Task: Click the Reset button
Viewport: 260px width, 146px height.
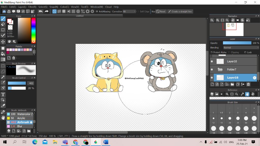Action: [161, 11]
